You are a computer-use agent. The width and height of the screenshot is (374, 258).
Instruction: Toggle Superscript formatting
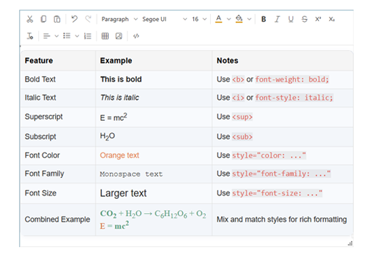[318, 19]
